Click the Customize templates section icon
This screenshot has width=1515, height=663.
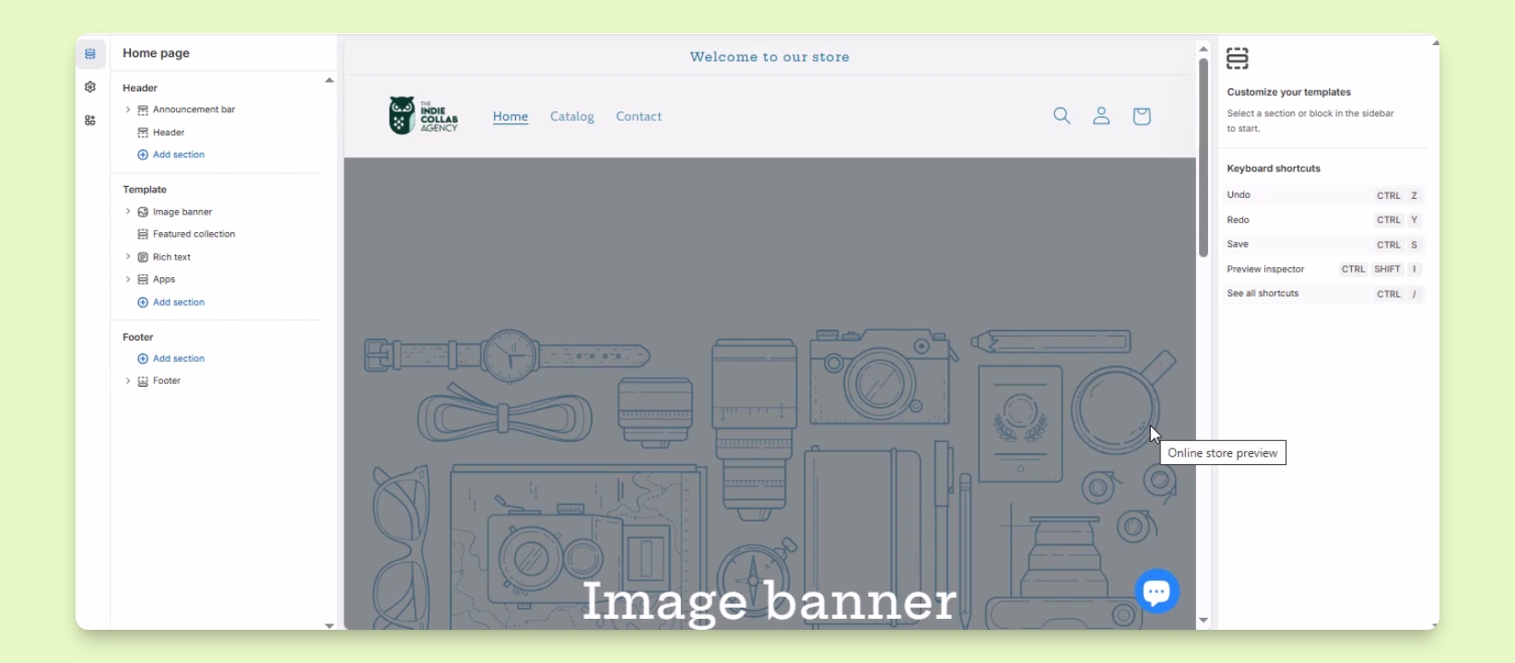[x=1238, y=59]
